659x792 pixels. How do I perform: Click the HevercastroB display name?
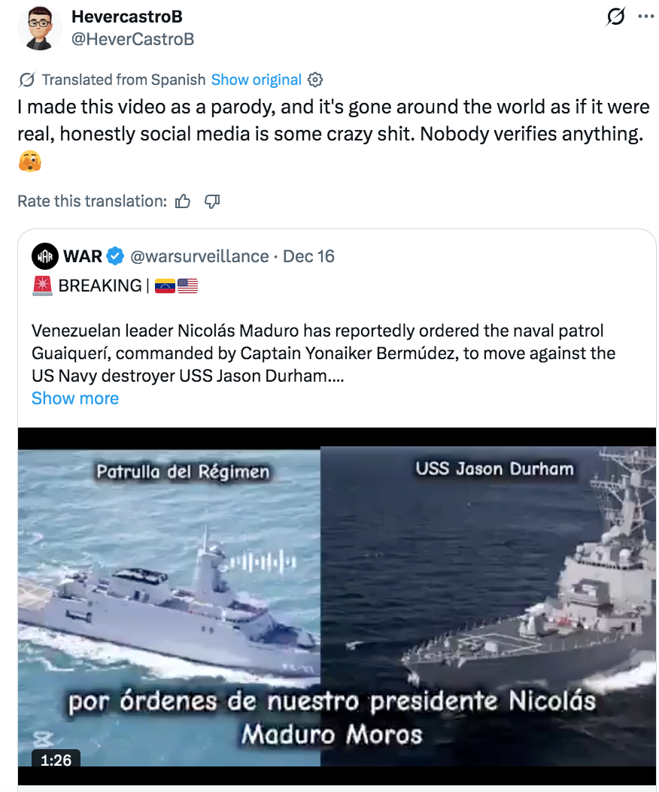[127, 17]
